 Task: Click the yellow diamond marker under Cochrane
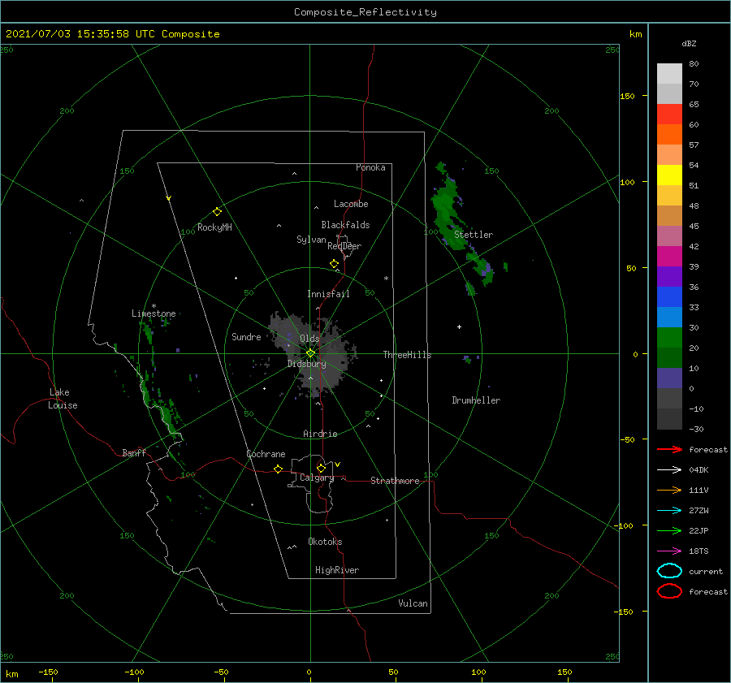click(x=278, y=469)
